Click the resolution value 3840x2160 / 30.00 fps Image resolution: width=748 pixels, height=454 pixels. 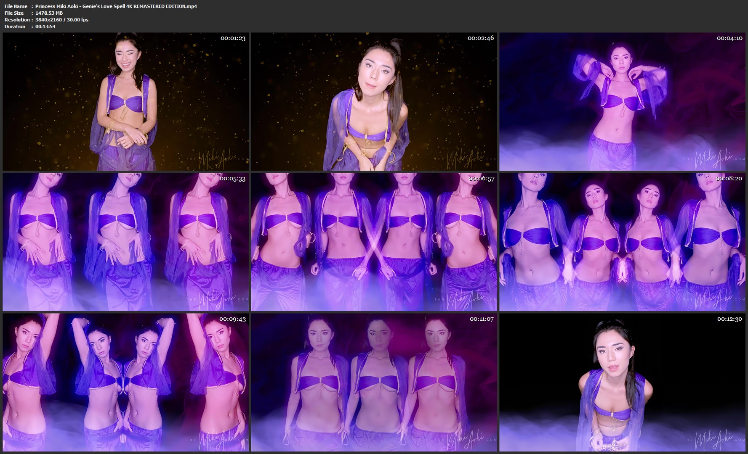[62, 20]
